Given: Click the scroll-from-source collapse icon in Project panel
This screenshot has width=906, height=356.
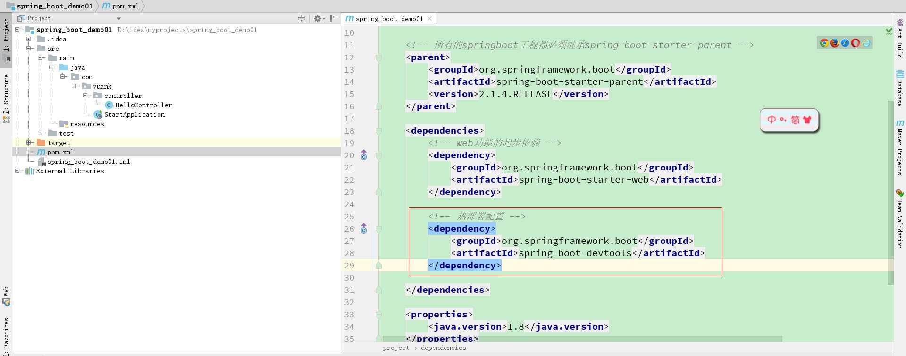Looking at the screenshot, I should click(302, 18).
